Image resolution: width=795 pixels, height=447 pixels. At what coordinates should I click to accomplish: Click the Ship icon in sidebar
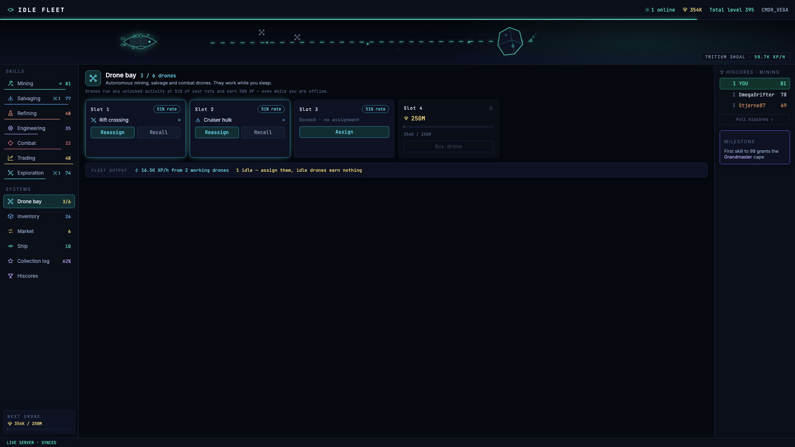click(x=11, y=246)
